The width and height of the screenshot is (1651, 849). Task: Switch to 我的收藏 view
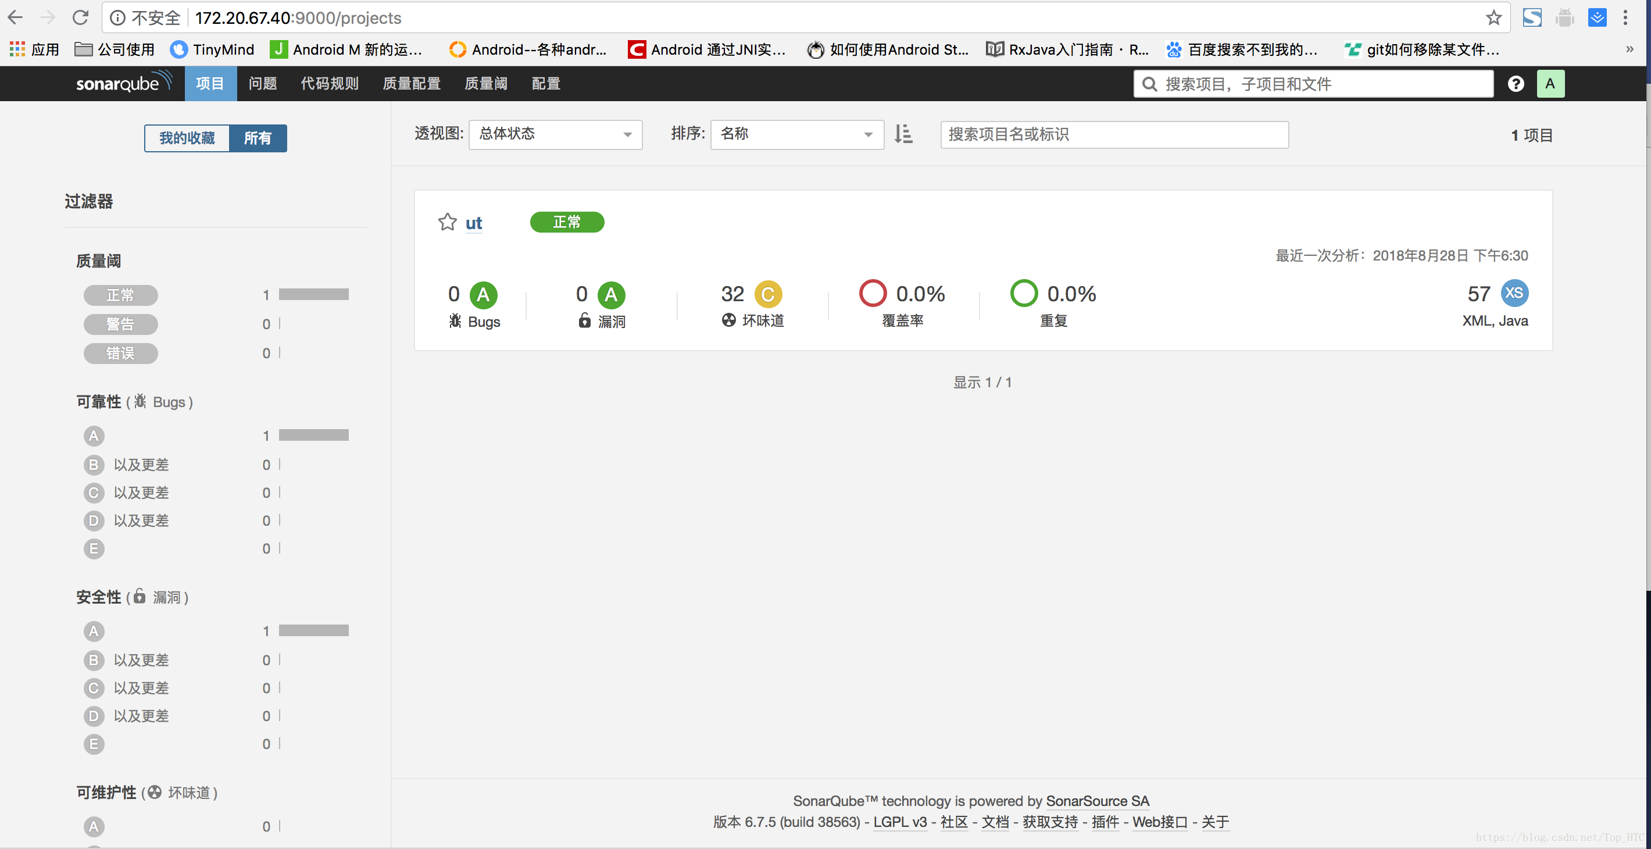point(187,138)
